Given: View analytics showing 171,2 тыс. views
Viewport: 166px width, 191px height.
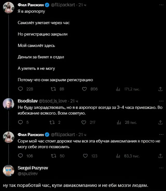Looking at the screenshot, I should pos(118,89).
